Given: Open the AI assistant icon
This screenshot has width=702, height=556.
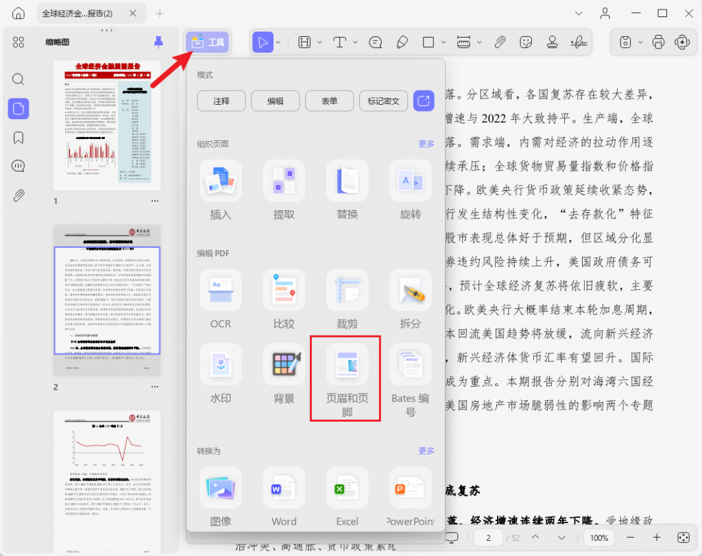Looking at the screenshot, I should pyautogui.click(x=682, y=42).
